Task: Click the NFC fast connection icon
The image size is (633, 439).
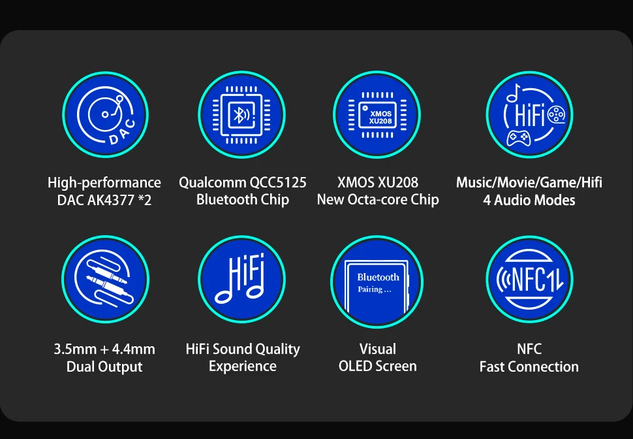Action: [x=529, y=279]
